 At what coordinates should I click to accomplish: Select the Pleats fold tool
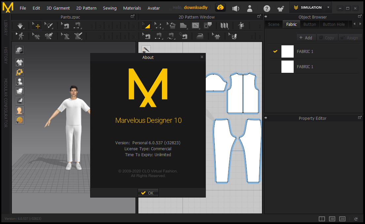tap(225, 25)
